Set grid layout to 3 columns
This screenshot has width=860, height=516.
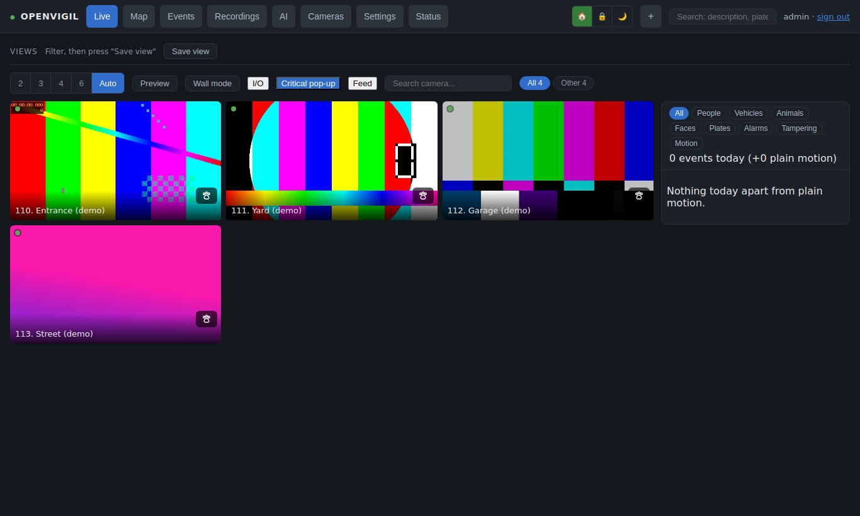pyautogui.click(x=40, y=83)
